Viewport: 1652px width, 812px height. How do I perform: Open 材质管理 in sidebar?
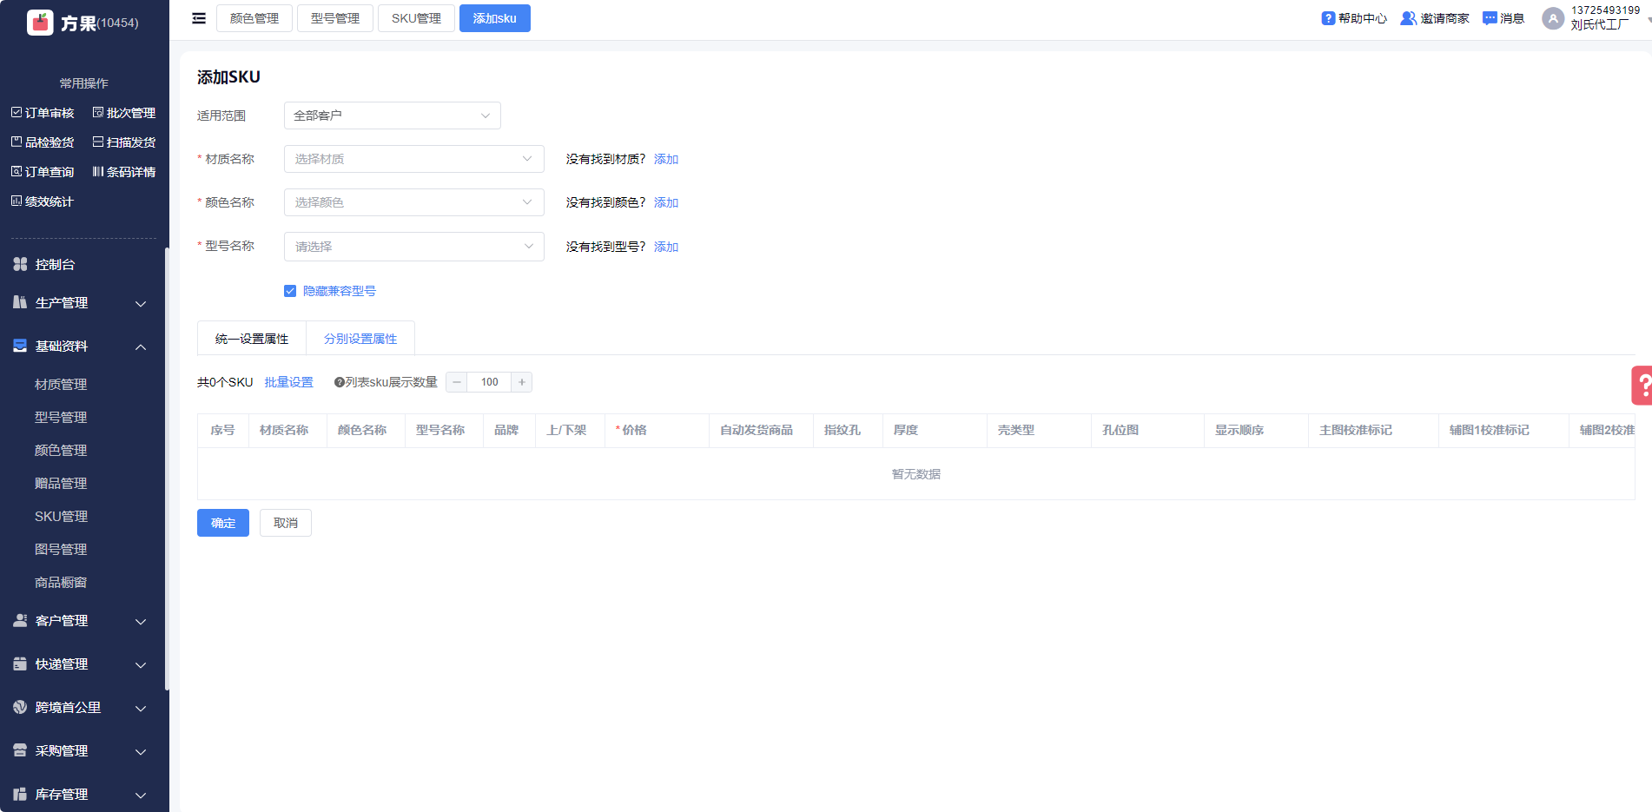(x=61, y=384)
